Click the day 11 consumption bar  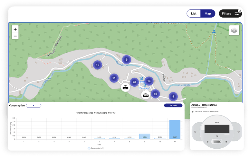click(x=175, y=130)
